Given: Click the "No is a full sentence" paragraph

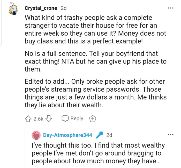Looking at the screenshot, I should [x=96, y=62].
